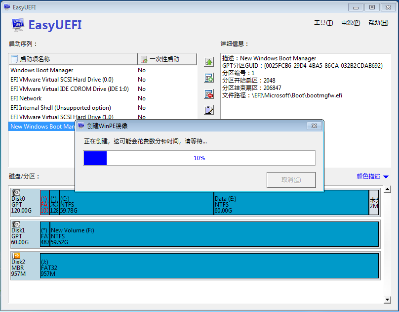Viewport: 399px width, 312px height.
Task: Click the create new boot entry icon
Action: (209, 78)
